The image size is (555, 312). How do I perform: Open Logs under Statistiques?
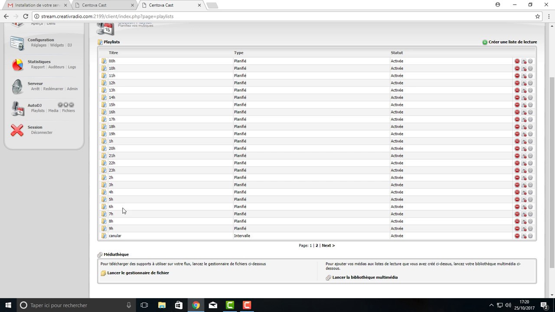coord(72,67)
